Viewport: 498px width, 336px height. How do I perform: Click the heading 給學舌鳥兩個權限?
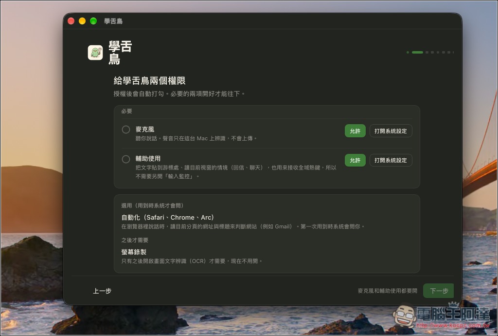point(150,81)
